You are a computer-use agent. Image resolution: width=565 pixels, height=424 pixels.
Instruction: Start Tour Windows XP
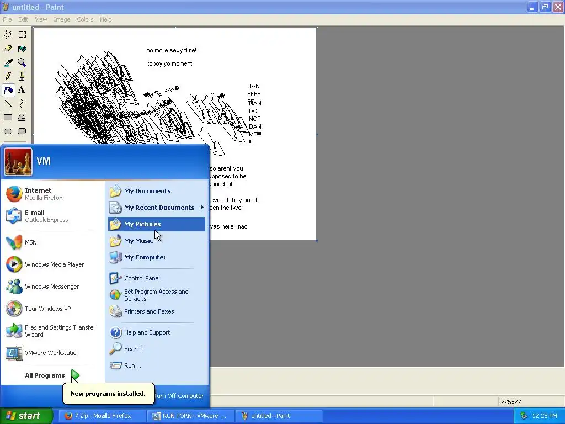coord(52,309)
